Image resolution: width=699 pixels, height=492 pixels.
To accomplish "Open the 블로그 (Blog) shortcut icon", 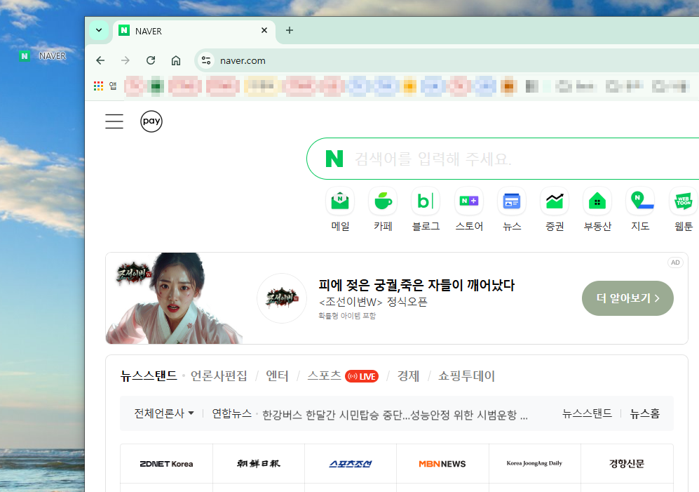I will [x=426, y=201].
